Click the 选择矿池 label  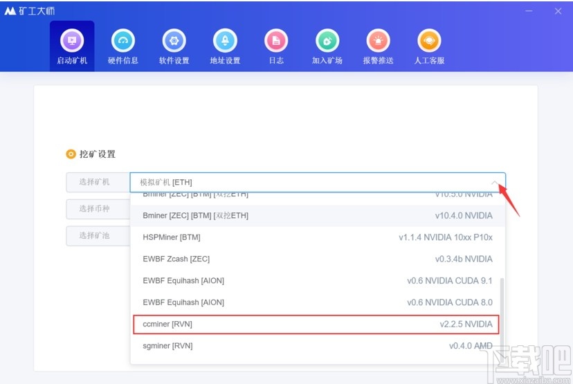(94, 235)
